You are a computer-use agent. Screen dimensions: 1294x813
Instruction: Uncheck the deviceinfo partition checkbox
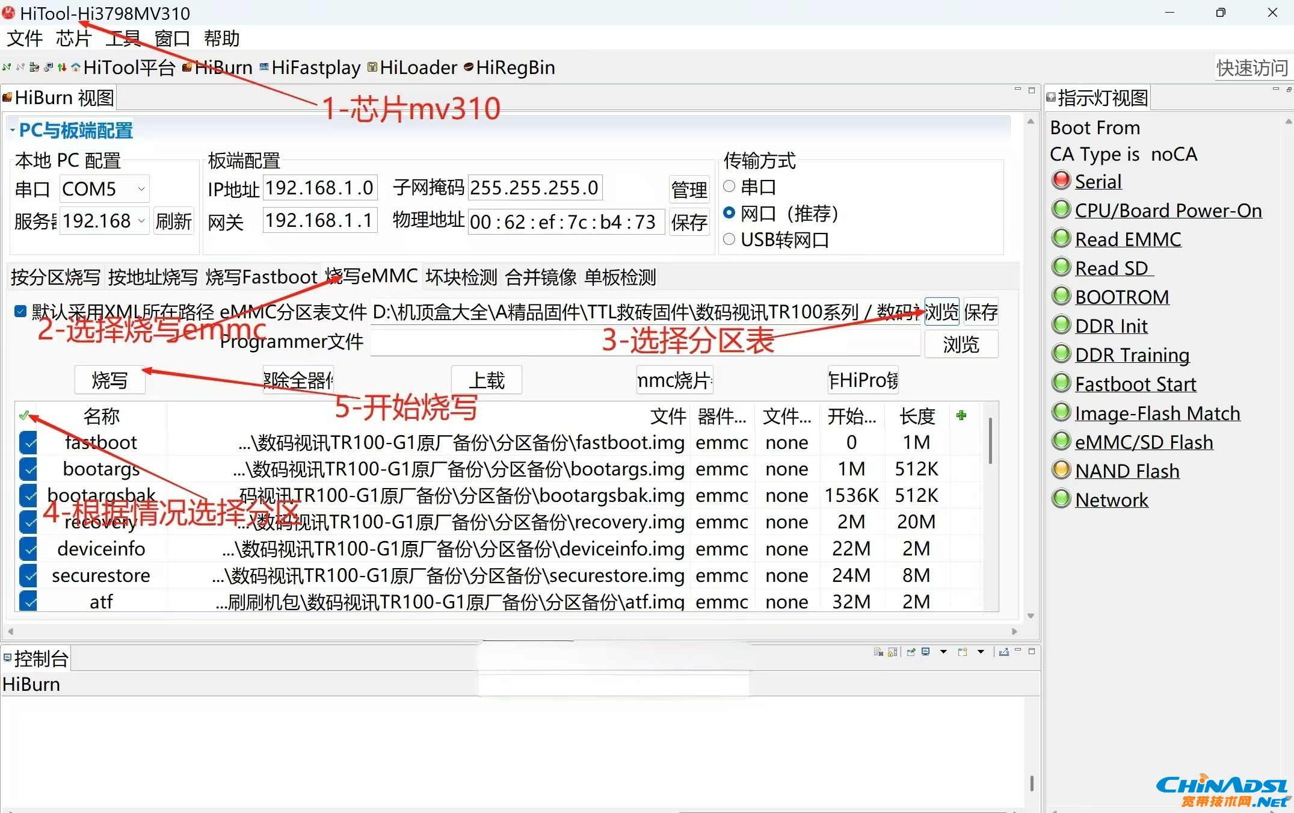pos(28,549)
